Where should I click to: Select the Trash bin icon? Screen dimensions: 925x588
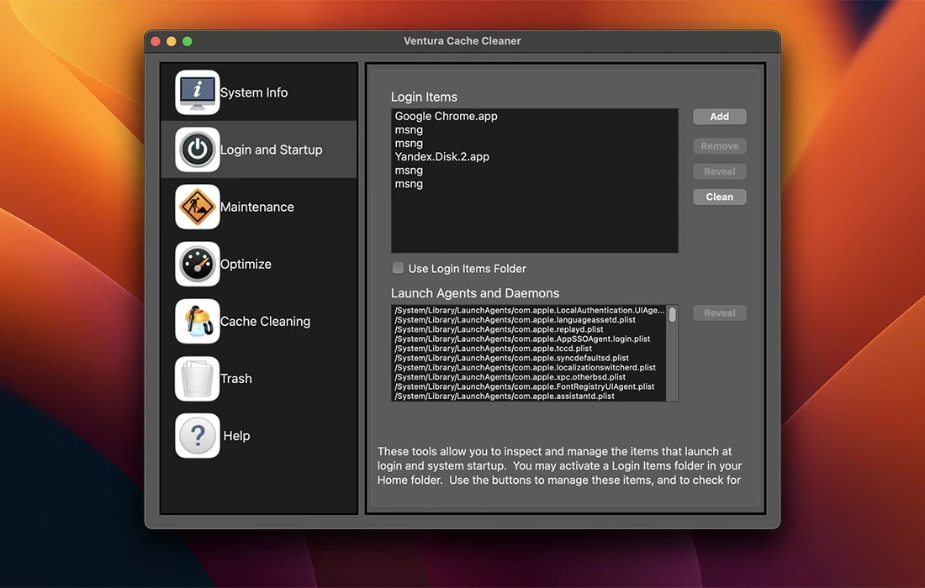[198, 378]
